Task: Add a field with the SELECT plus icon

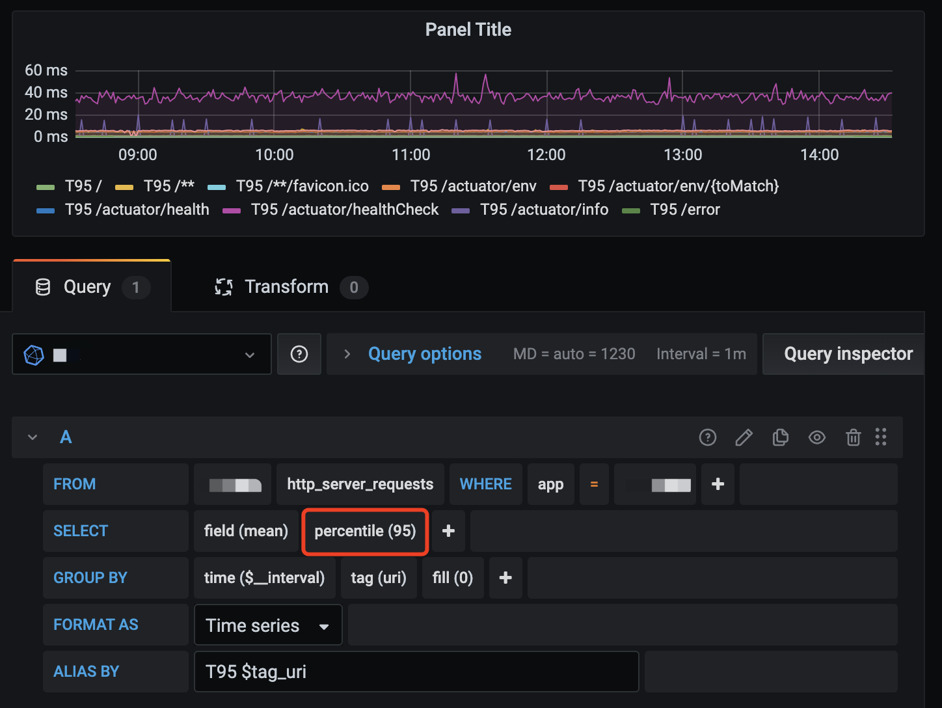Action: click(448, 531)
